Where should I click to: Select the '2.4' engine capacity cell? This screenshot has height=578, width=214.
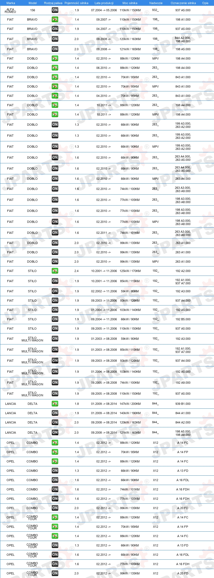pyautogui.click(x=76, y=271)
